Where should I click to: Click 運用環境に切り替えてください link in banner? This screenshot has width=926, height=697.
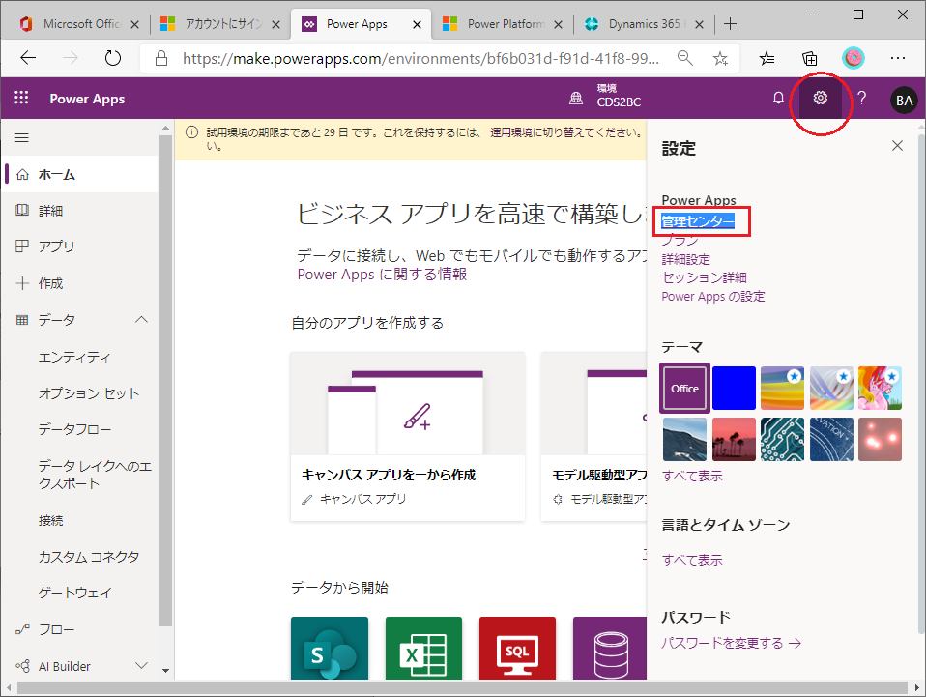(565, 132)
